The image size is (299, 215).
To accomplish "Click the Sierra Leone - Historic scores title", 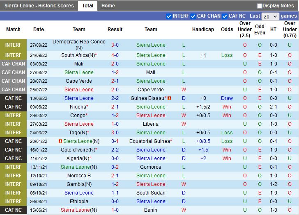I will (39, 5).
